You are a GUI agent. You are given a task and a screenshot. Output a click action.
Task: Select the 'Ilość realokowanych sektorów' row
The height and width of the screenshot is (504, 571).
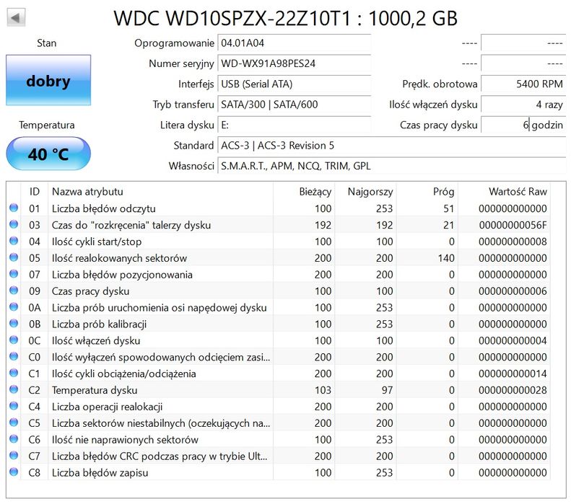[x=279, y=258]
